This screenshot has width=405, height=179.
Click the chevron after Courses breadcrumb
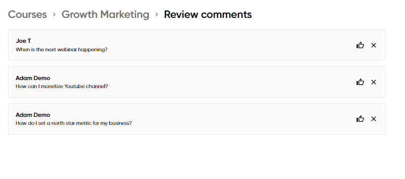[x=54, y=15]
